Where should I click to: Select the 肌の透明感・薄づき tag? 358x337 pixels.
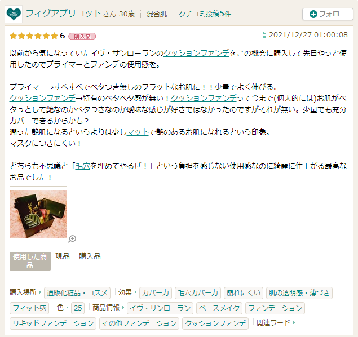(x=299, y=292)
